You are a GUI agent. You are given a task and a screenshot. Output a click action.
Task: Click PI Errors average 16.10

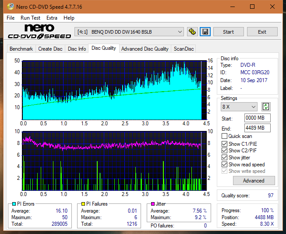tap(61, 211)
